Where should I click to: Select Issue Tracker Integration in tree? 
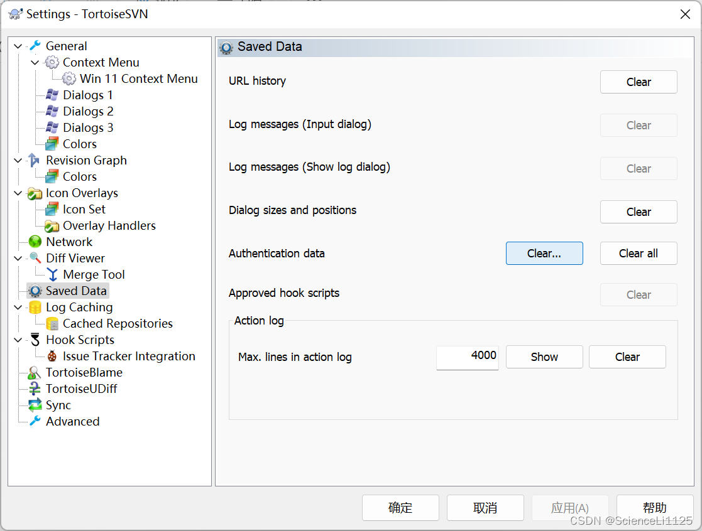pos(129,356)
